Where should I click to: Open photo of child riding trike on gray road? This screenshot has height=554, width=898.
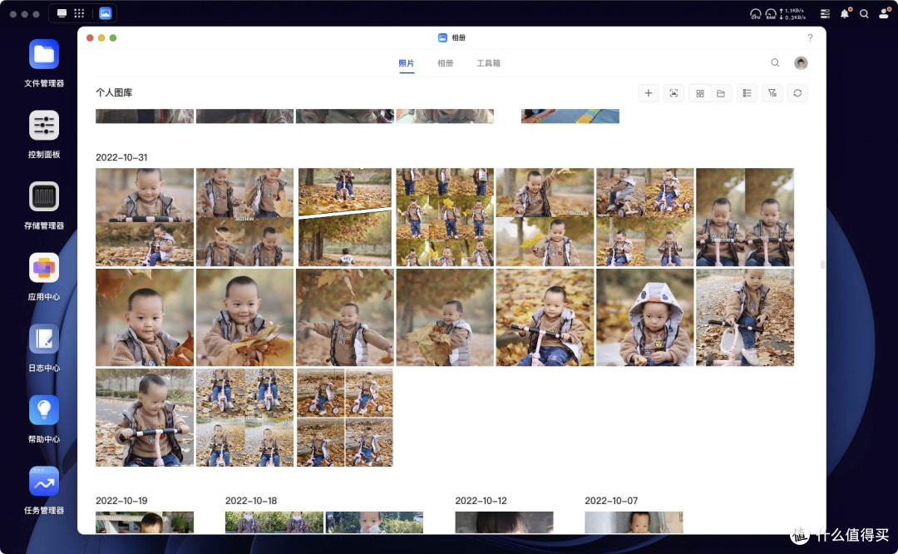[145, 418]
